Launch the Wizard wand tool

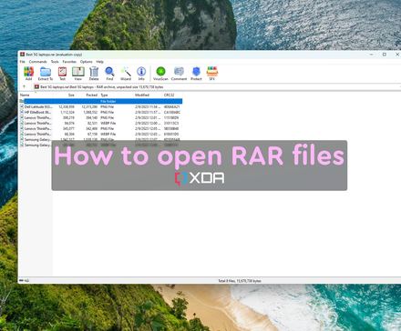point(126,74)
